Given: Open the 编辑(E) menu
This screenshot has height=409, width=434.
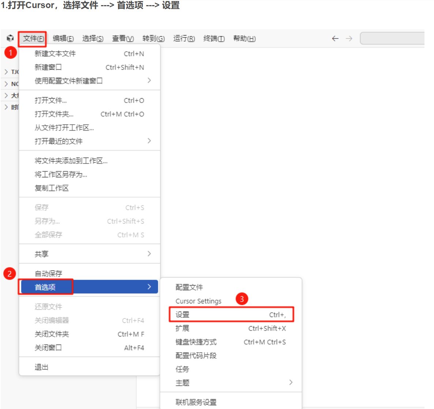Looking at the screenshot, I should click(x=63, y=38).
